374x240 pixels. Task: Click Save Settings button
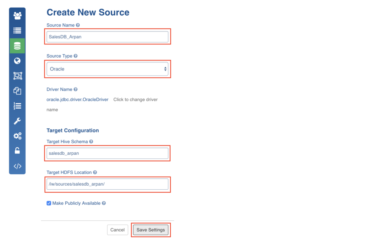tap(151, 230)
